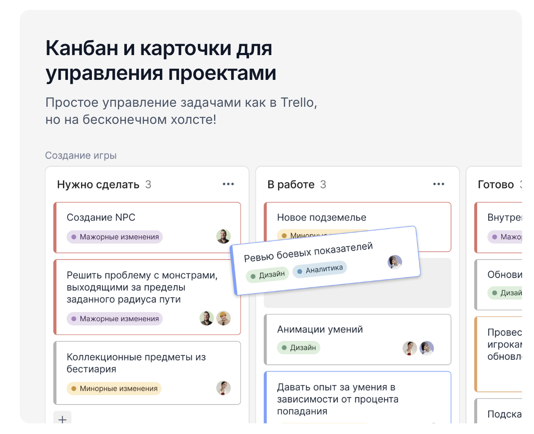Click the avatar on Коллекционные предметы card
Image resolution: width=534 pixels, height=434 pixels.
(x=223, y=388)
